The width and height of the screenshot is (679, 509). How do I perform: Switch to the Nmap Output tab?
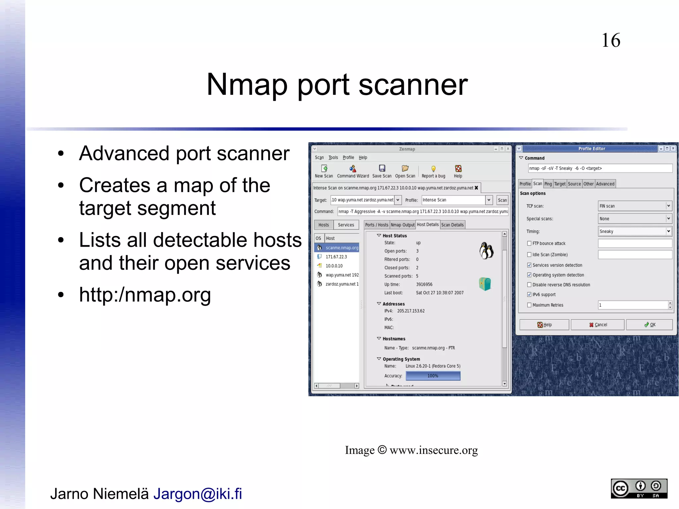click(x=402, y=225)
